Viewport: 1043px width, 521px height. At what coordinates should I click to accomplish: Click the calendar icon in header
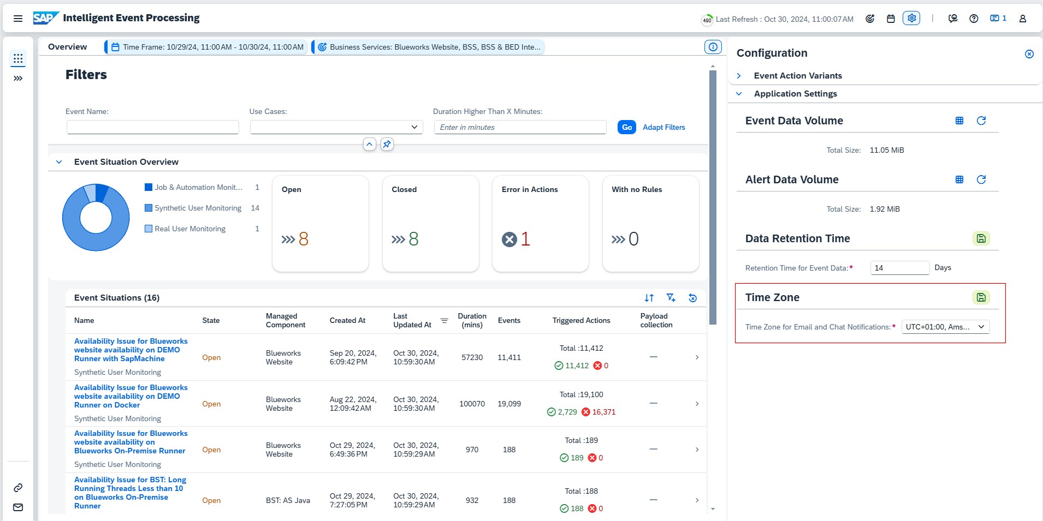(891, 19)
